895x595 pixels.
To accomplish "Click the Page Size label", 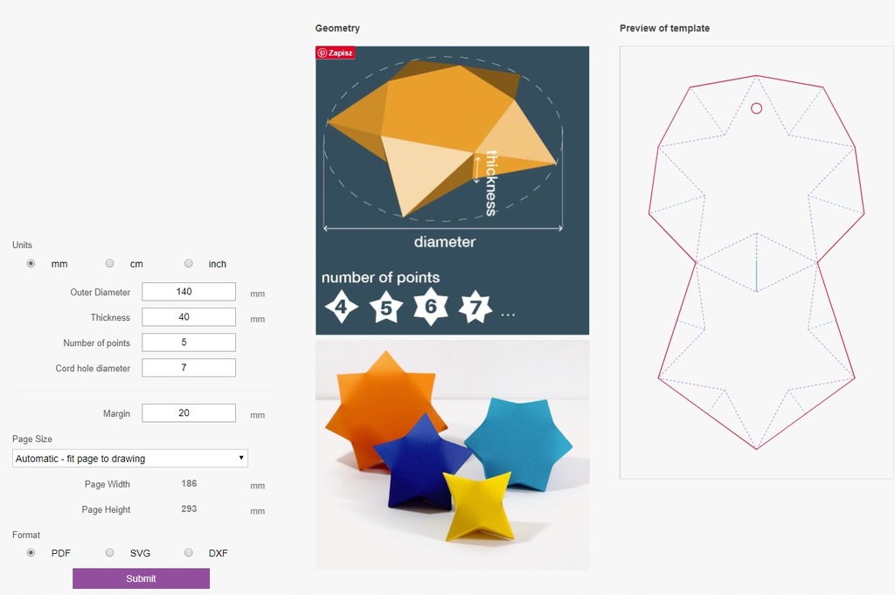I will [32, 439].
